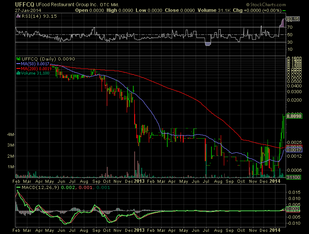Click the Chg +0.0000 (+0.00%) value
The height and width of the screenshot is (234, 309).
tap(257, 10)
